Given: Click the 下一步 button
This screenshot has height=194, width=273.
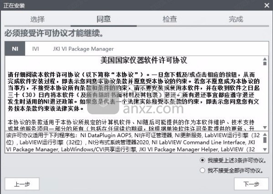Looking at the screenshot, I should (x=251, y=184).
